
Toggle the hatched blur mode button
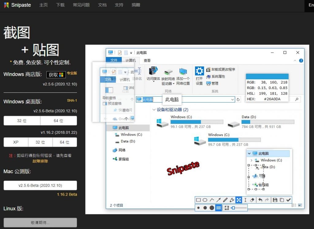pos(218,208)
